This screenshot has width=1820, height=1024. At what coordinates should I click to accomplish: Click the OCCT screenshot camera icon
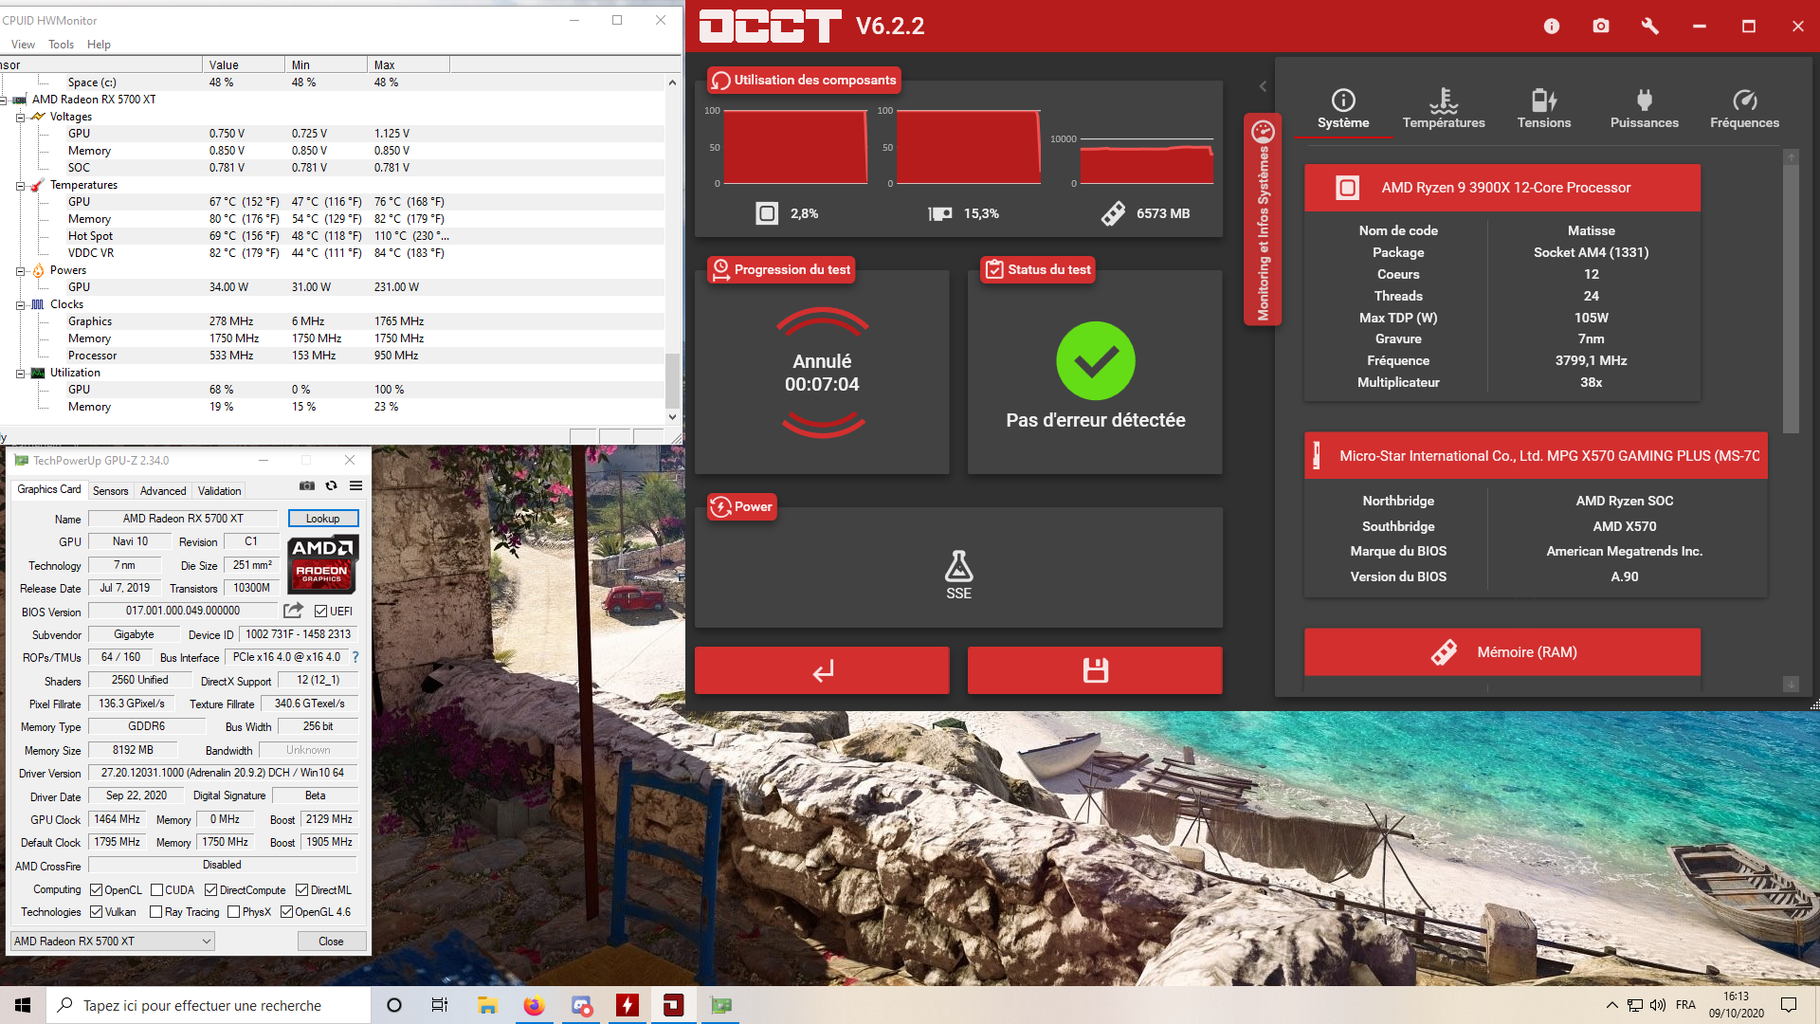[x=1601, y=27]
